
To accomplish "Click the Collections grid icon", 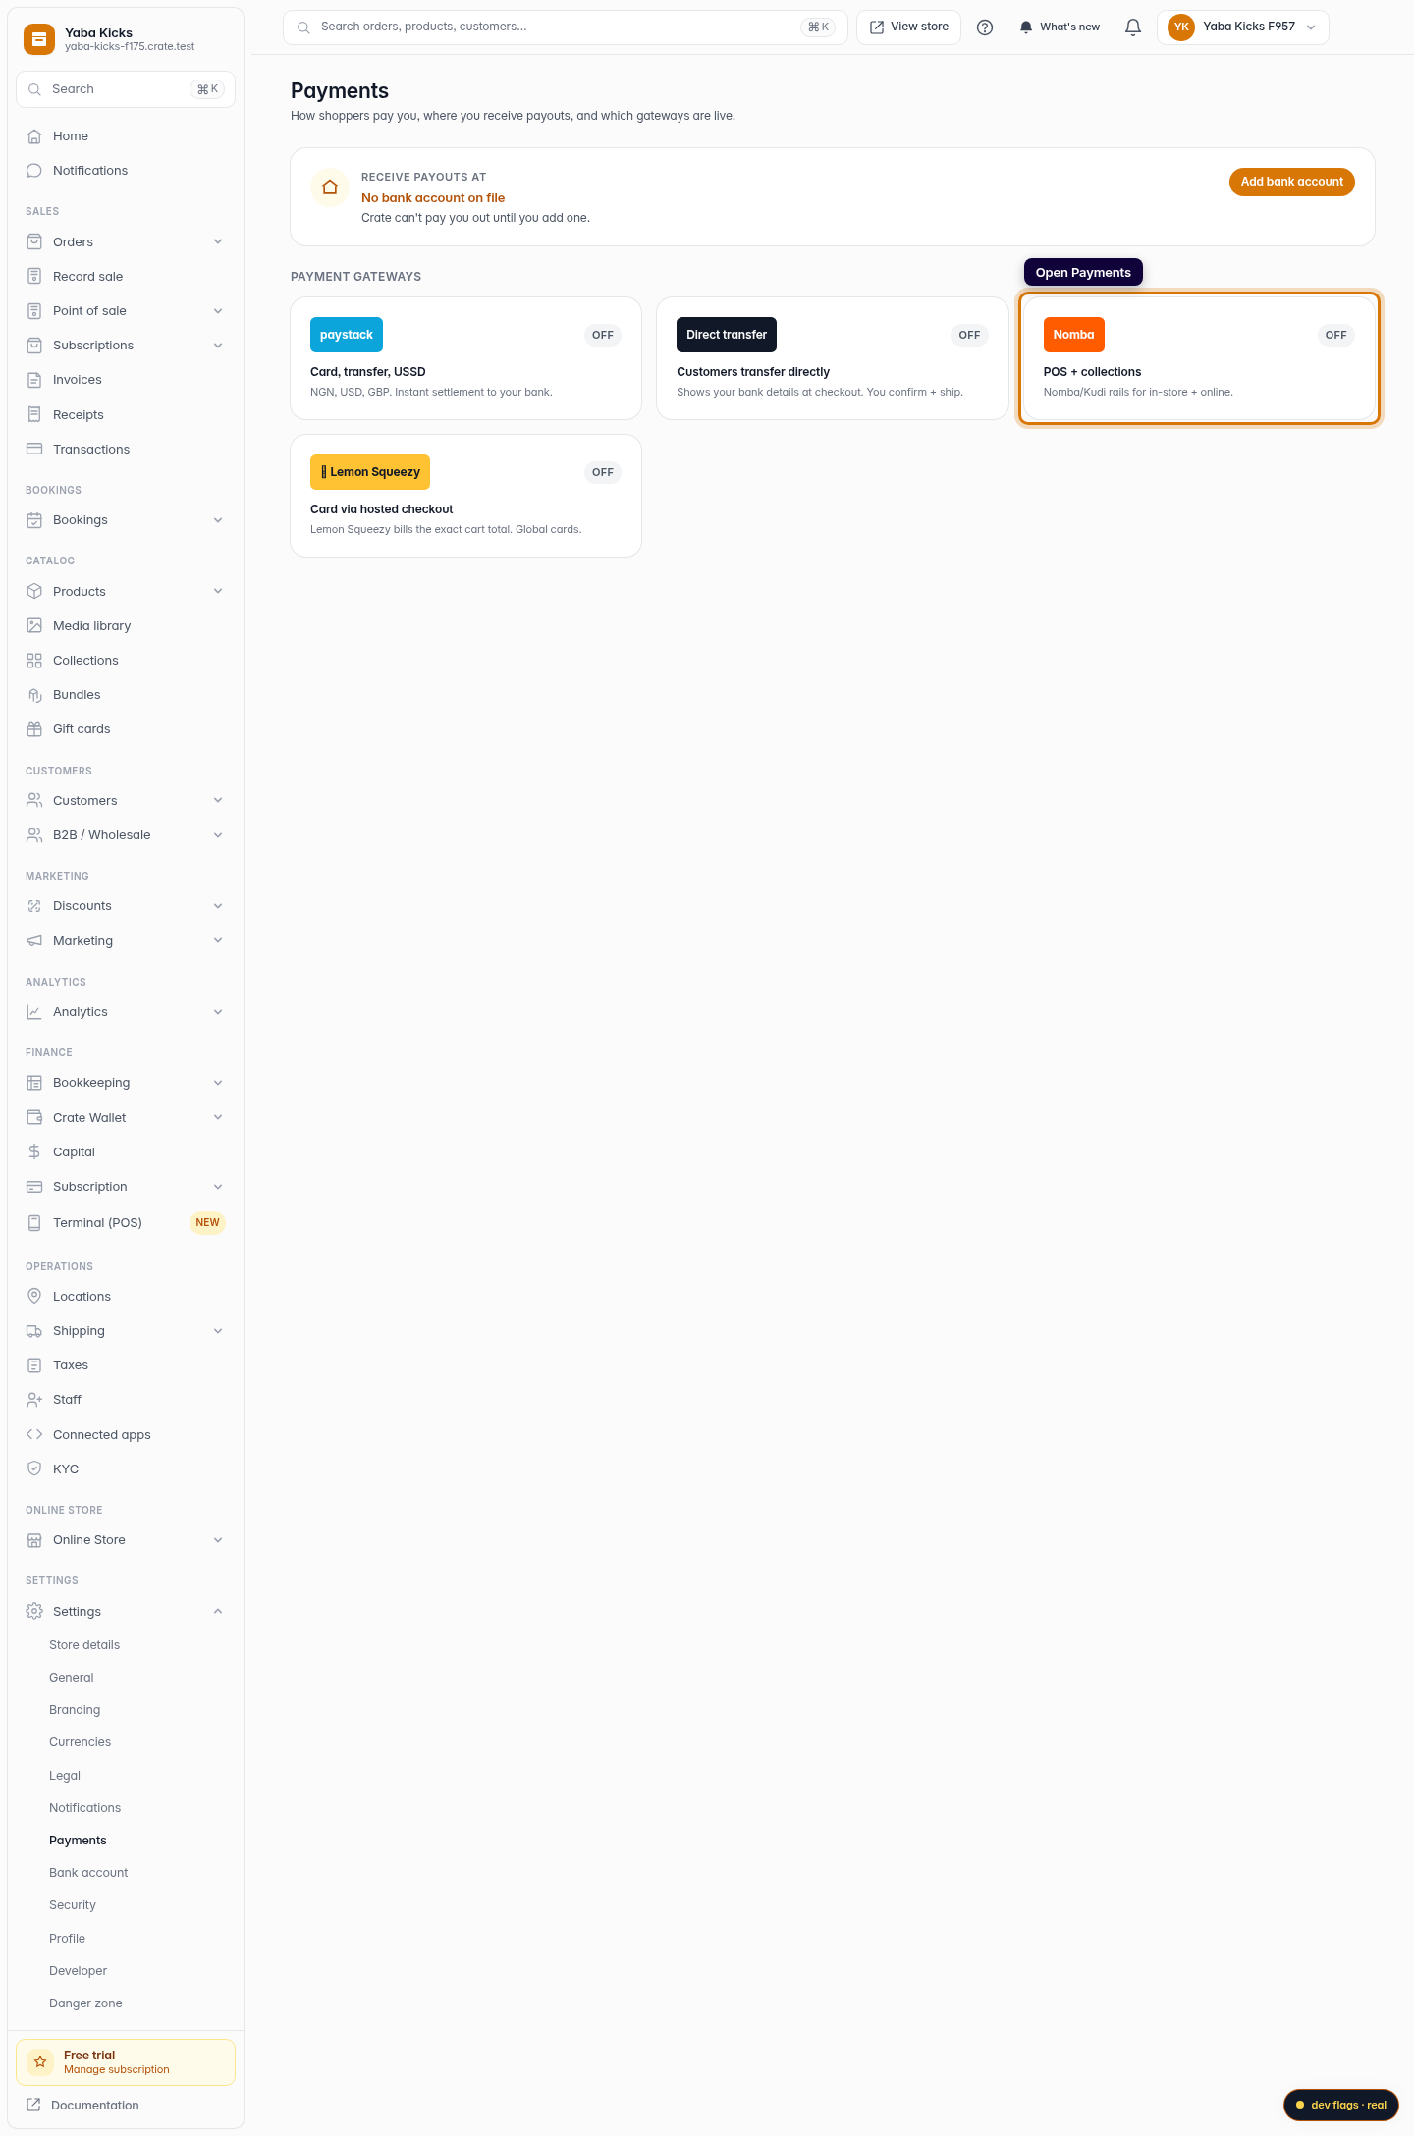I will (34, 661).
